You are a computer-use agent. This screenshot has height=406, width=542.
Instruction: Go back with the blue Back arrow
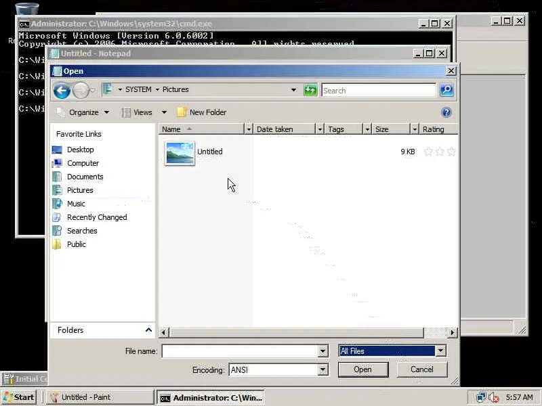(x=62, y=91)
